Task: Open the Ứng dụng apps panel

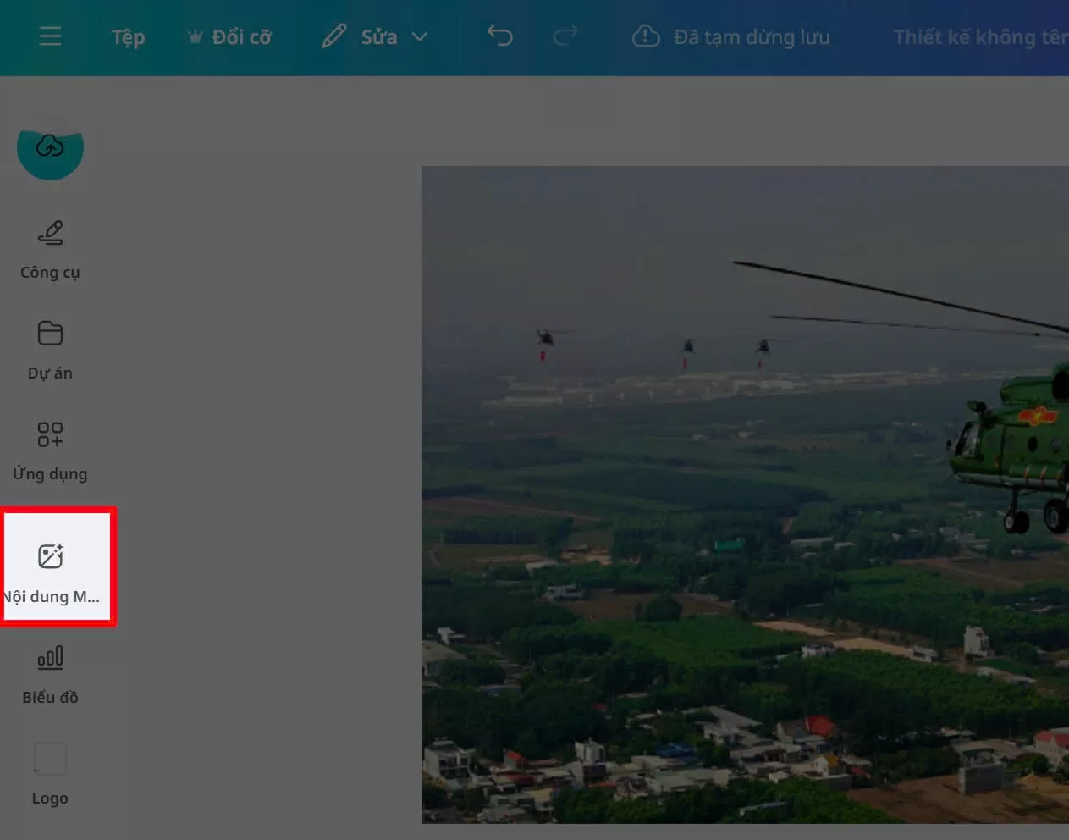Action: coord(50,450)
